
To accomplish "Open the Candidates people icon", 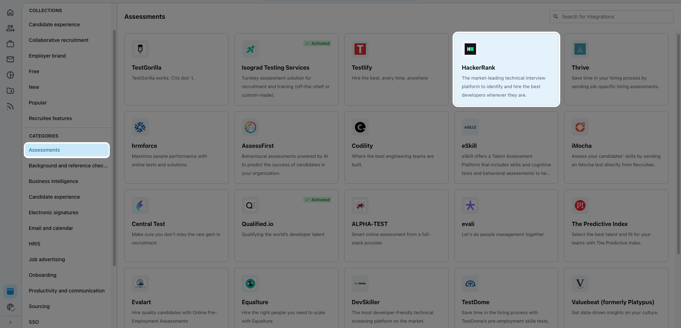I will click(x=10, y=28).
